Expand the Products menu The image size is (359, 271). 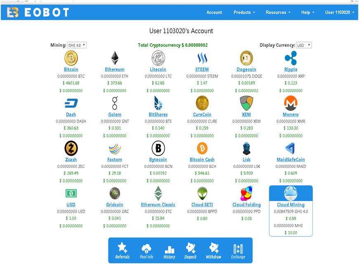pyautogui.click(x=244, y=12)
